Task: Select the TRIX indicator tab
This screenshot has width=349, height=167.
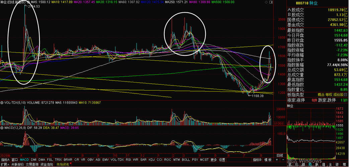Action: 58,160
